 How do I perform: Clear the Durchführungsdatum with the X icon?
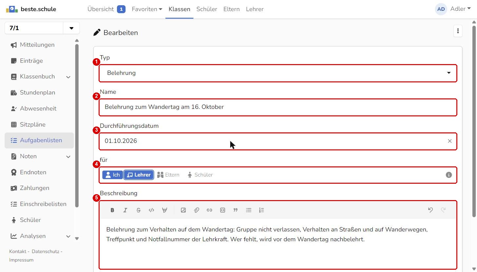coord(449,141)
